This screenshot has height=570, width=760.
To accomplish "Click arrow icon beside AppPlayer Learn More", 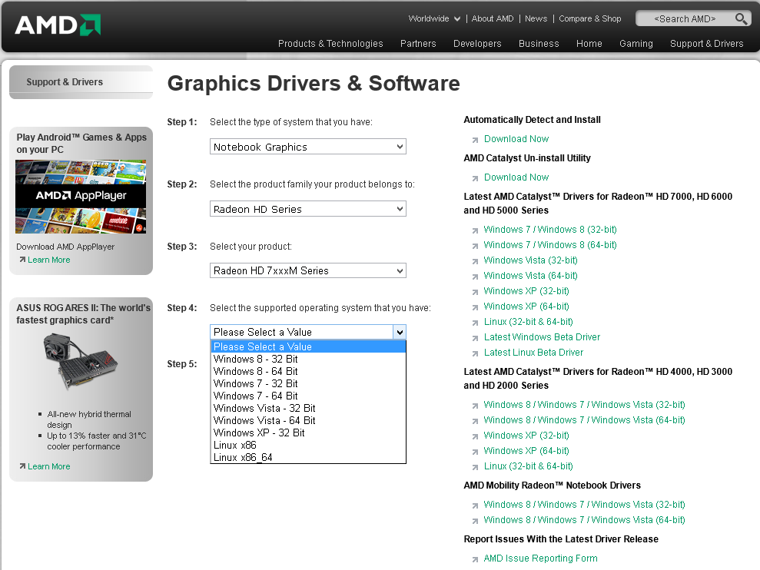I will [x=22, y=260].
